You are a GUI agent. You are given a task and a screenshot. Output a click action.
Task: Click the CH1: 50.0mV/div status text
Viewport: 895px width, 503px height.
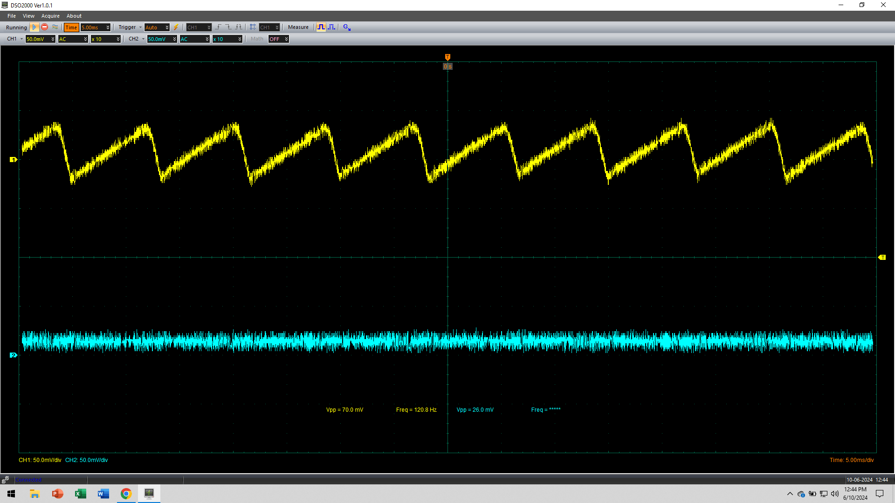click(40, 460)
